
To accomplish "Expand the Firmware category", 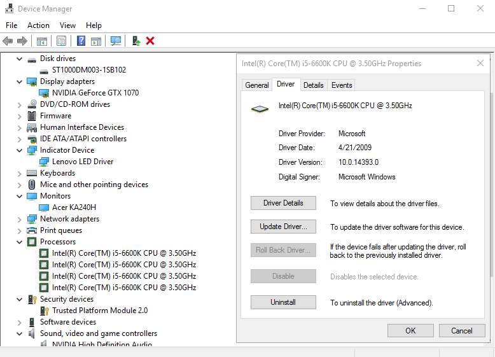I will click(x=20, y=116).
